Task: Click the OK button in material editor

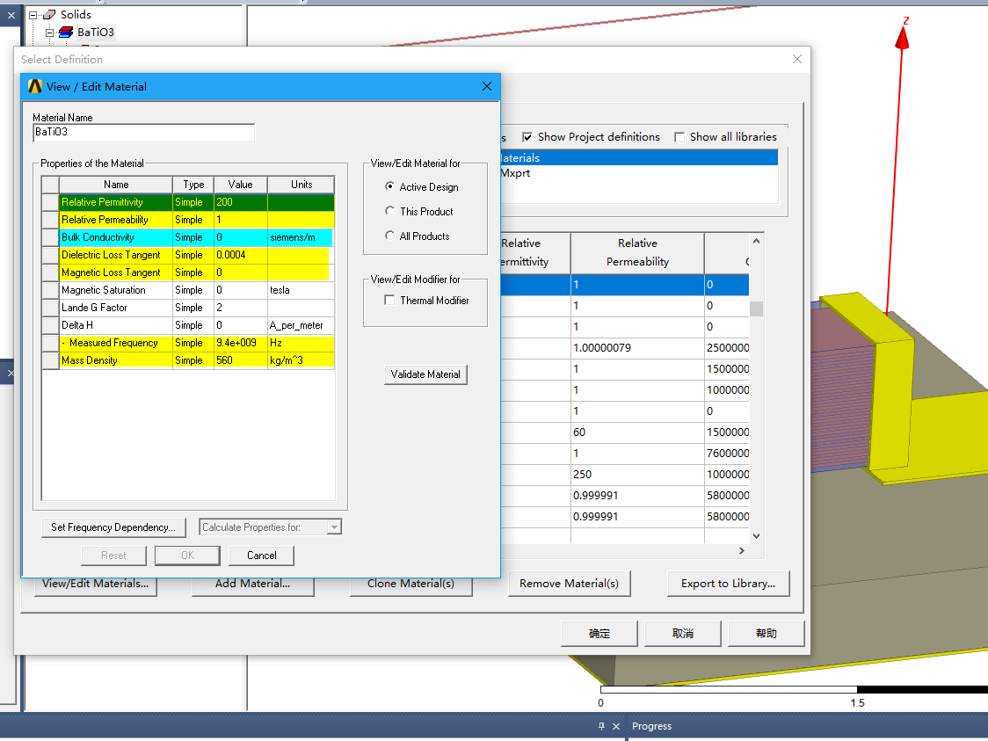Action: click(x=187, y=556)
